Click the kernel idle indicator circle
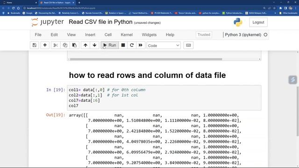Viewport: 299px width, 168px height. (265, 35)
